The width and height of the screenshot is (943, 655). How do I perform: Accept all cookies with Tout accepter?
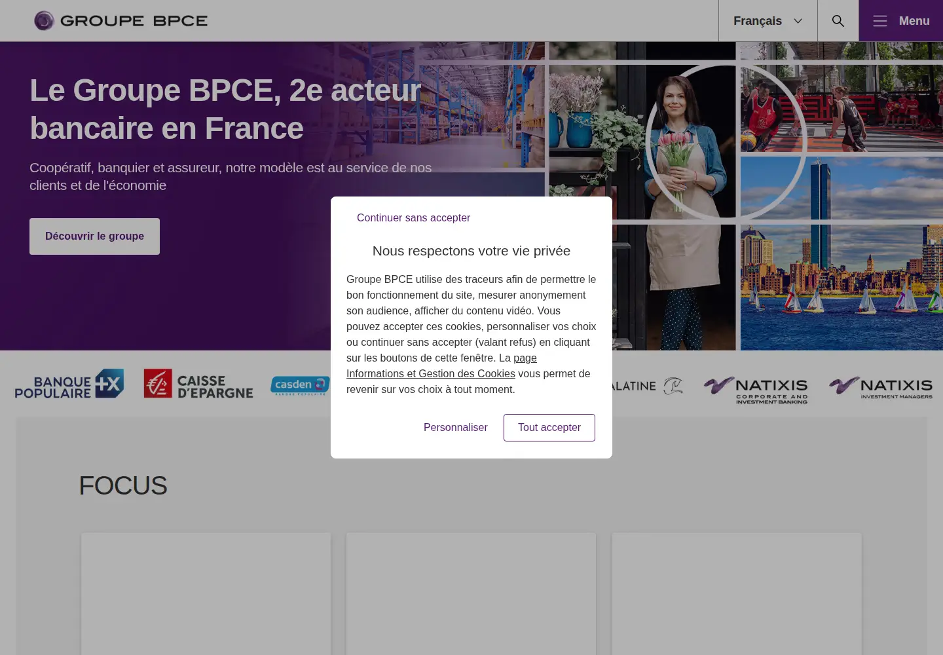(549, 428)
